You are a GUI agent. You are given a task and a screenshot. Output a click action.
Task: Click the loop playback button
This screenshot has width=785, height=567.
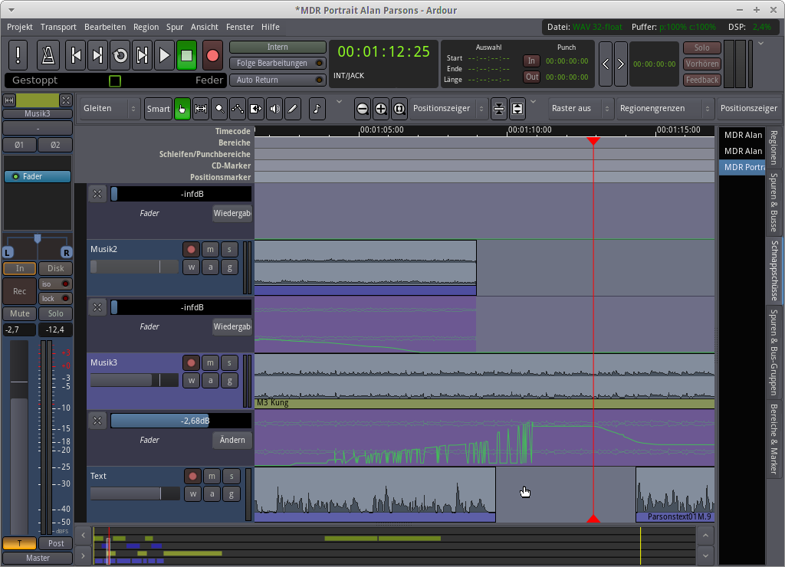coord(120,55)
